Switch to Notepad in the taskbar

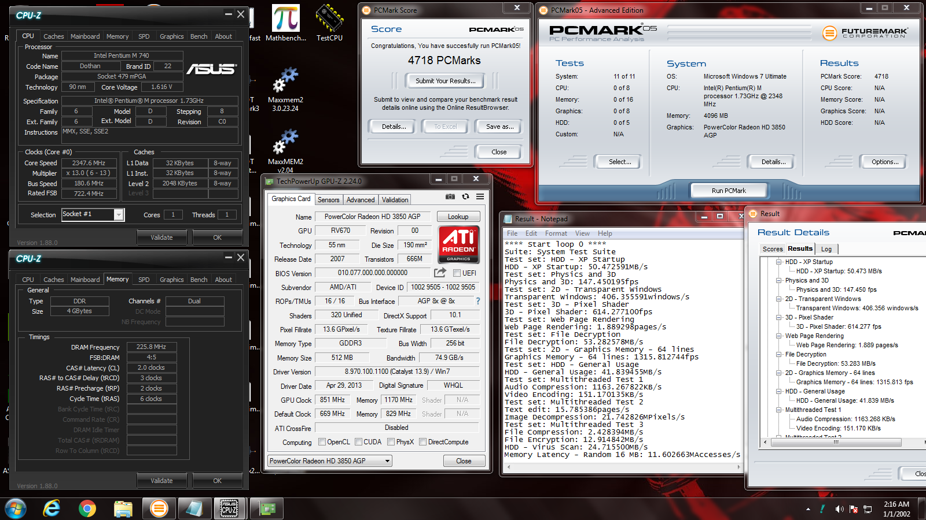pyautogui.click(x=194, y=508)
